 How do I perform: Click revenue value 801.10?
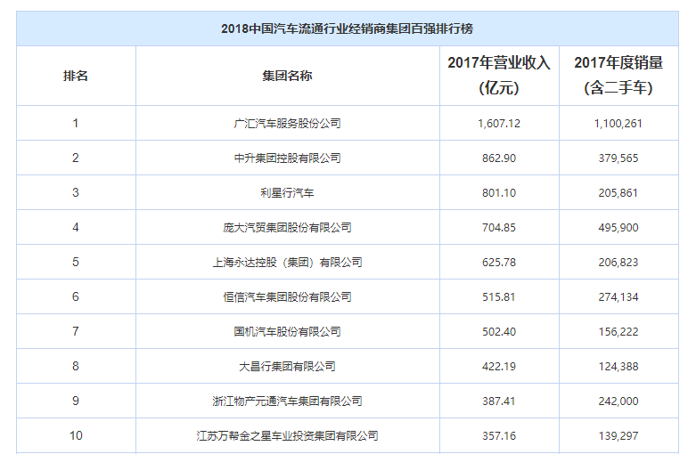(x=499, y=193)
